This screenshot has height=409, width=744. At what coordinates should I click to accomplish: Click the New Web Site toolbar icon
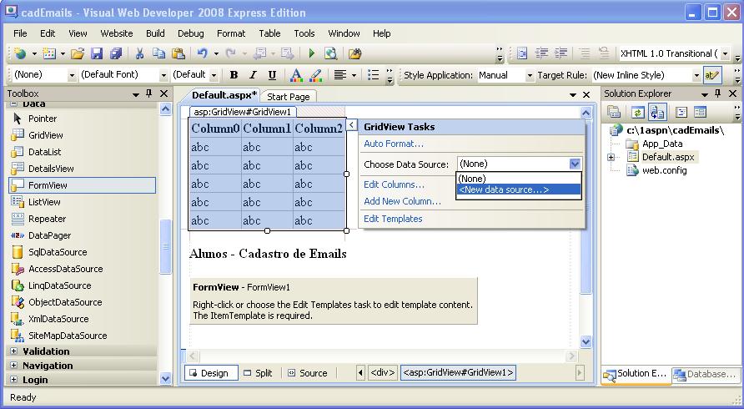click(x=20, y=53)
